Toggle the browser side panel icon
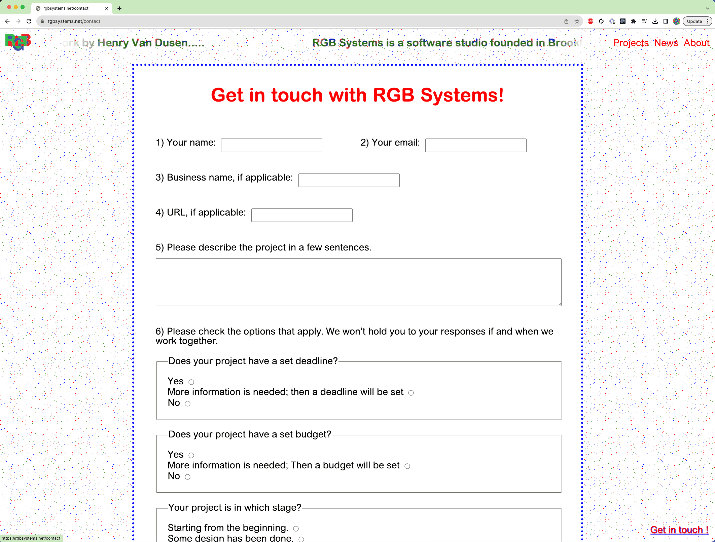715x542 pixels. click(666, 21)
